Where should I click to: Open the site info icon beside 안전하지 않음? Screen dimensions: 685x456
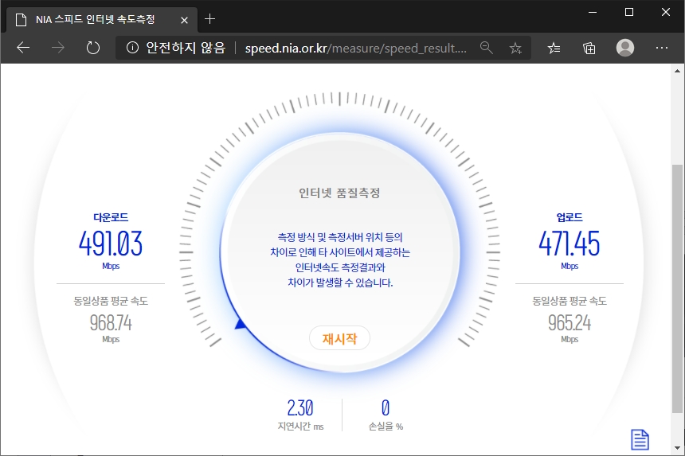click(132, 48)
